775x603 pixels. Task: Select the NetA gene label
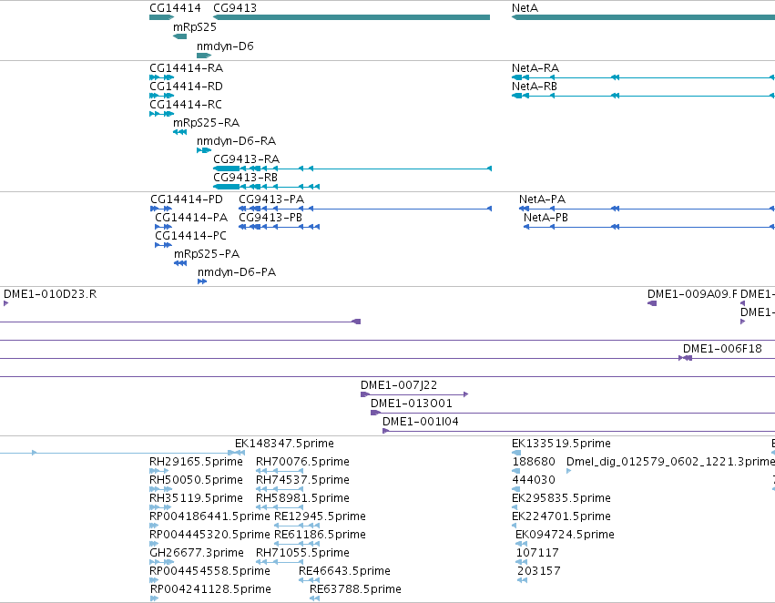(525, 8)
